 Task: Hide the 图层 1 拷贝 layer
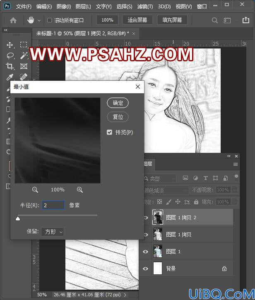146,235
